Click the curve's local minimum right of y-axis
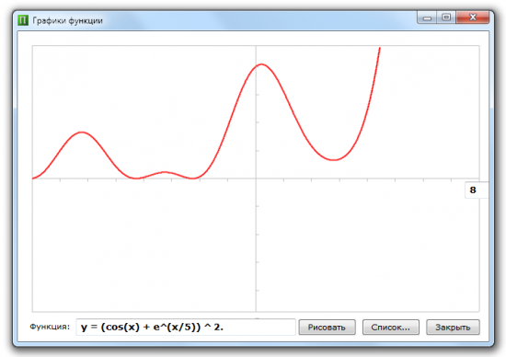 [x=334, y=159]
